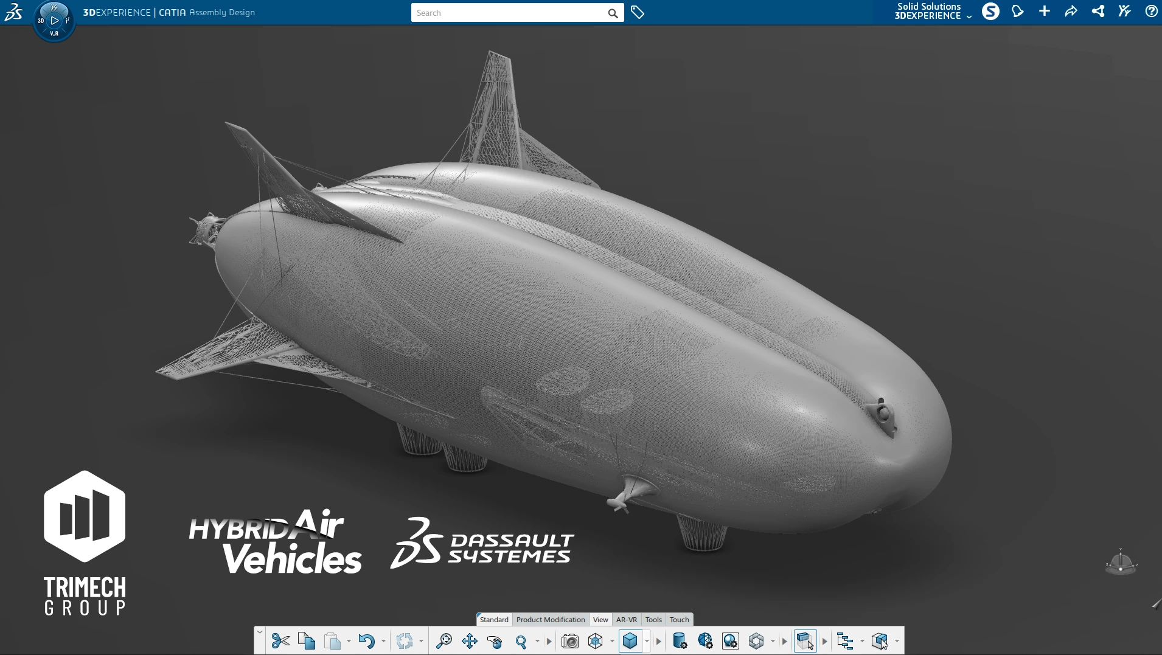
Task: Select the Fit All In zoom icon
Action: coord(444,641)
